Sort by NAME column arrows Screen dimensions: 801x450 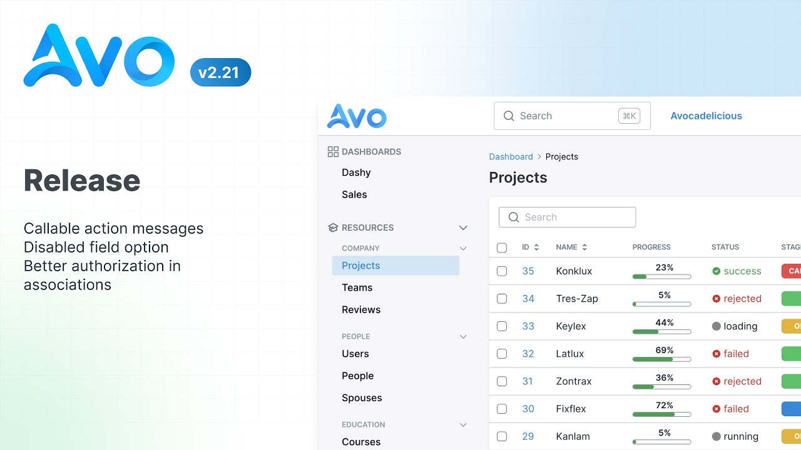[584, 247]
